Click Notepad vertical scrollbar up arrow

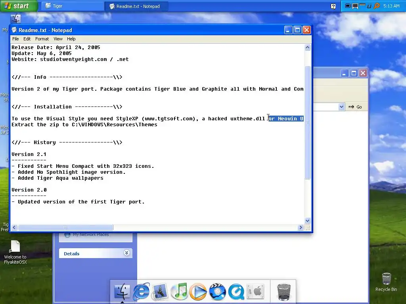coord(307,47)
